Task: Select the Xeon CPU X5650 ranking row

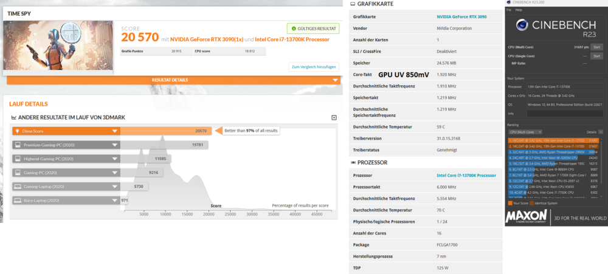Action: pos(553,187)
